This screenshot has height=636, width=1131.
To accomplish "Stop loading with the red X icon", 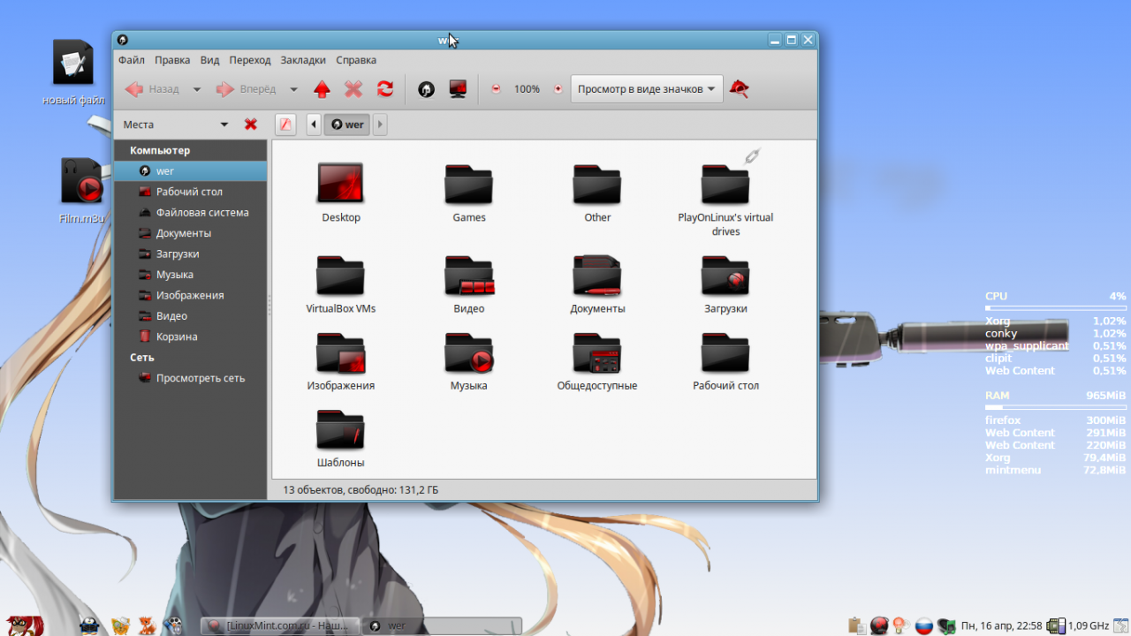I will click(353, 89).
